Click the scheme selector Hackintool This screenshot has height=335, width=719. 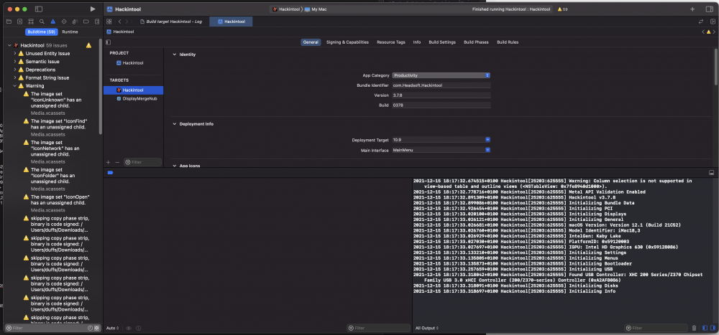tap(285, 9)
